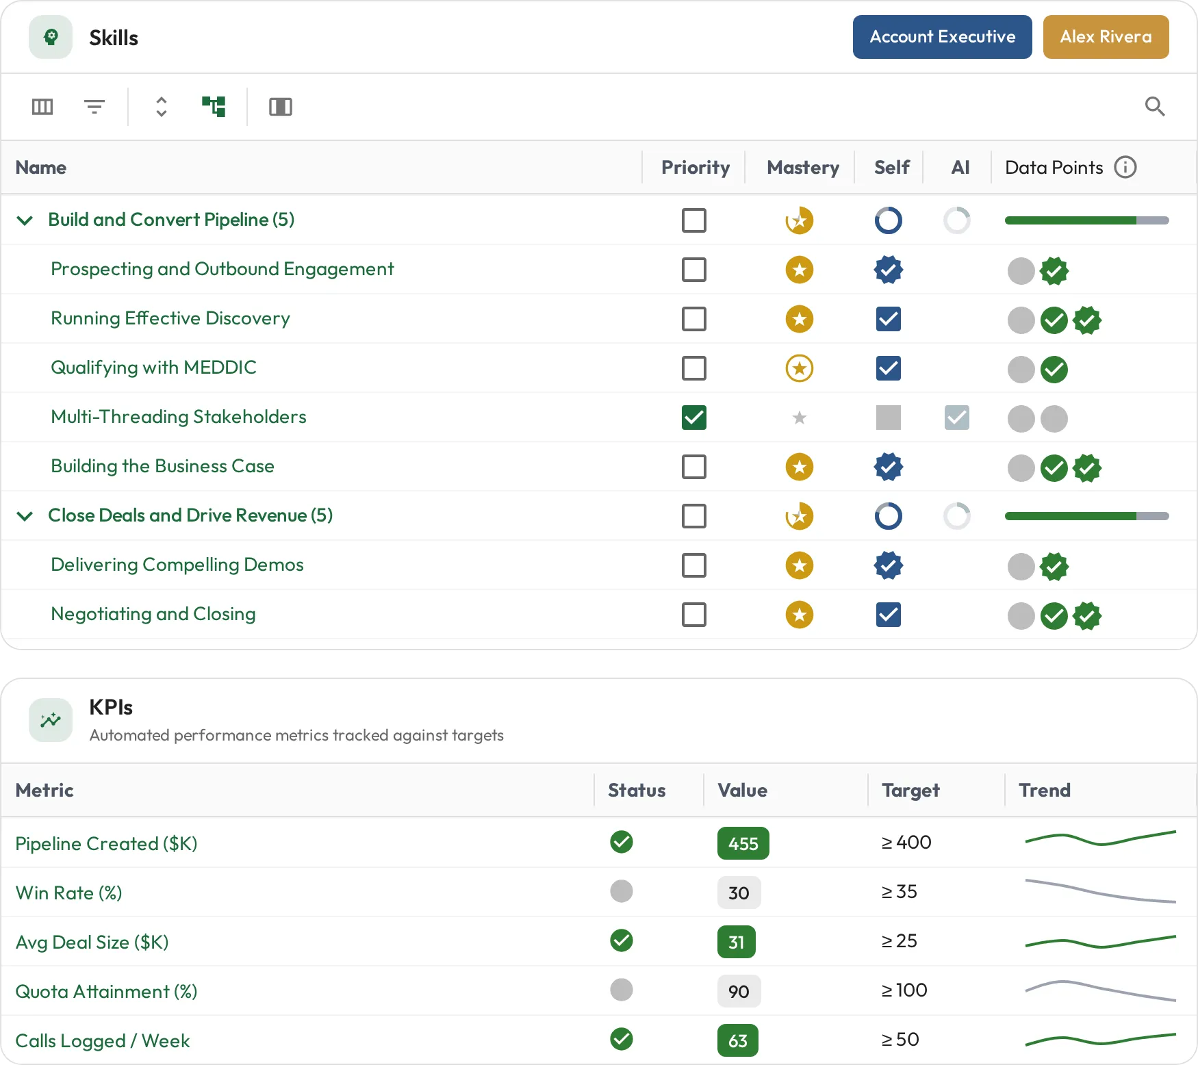Click the KPIs chart sparkle icon
1198x1065 pixels.
(51, 720)
